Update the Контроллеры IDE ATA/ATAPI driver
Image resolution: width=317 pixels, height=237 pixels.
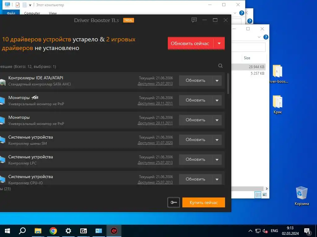tap(196, 81)
